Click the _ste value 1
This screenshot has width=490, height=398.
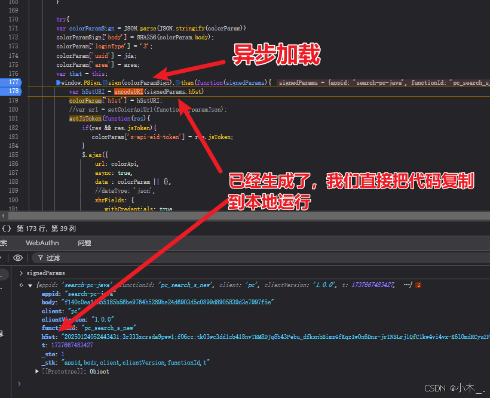point(63,354)
